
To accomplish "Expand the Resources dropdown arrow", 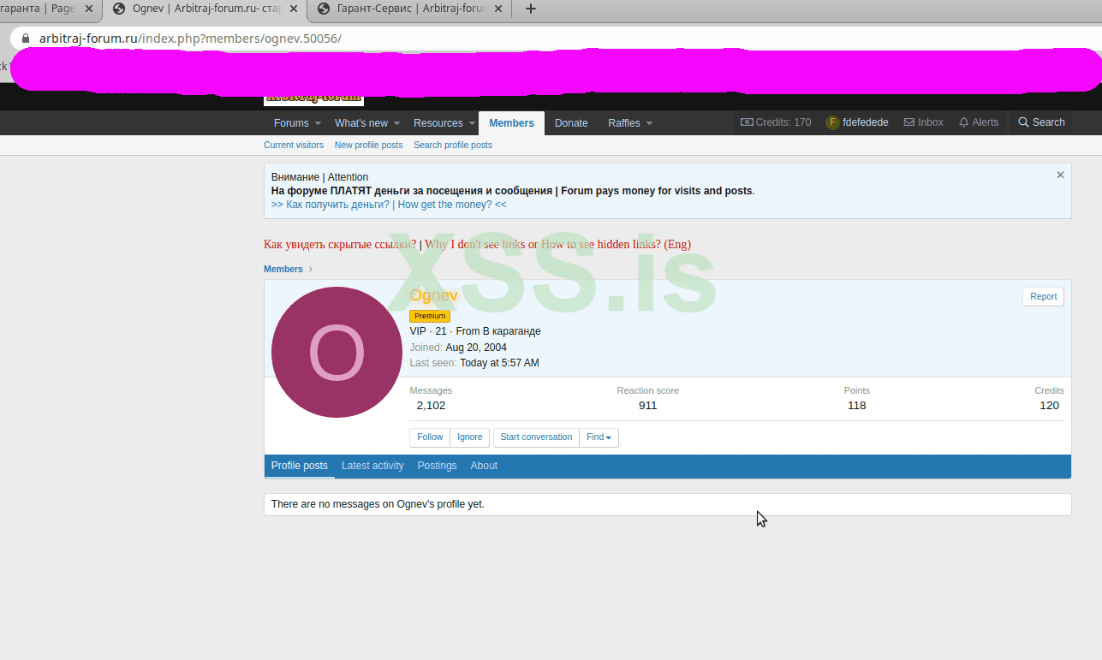I will (x=472, y=123).
